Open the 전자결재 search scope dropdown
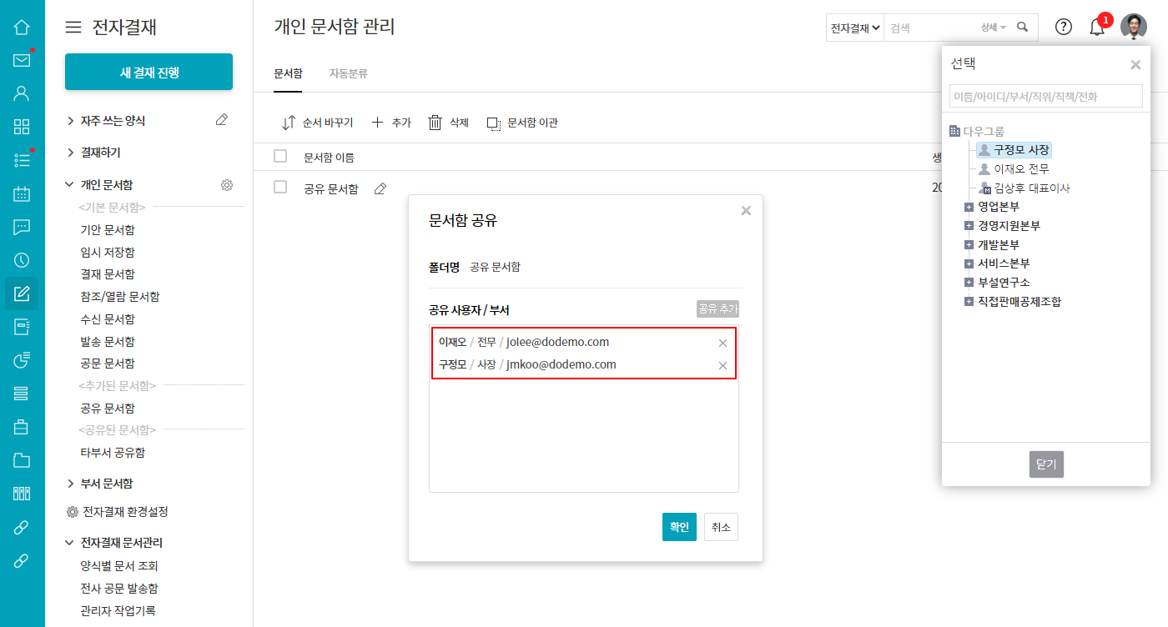The width and height of the screenshot is (1168, 627). tap(855, 28)
